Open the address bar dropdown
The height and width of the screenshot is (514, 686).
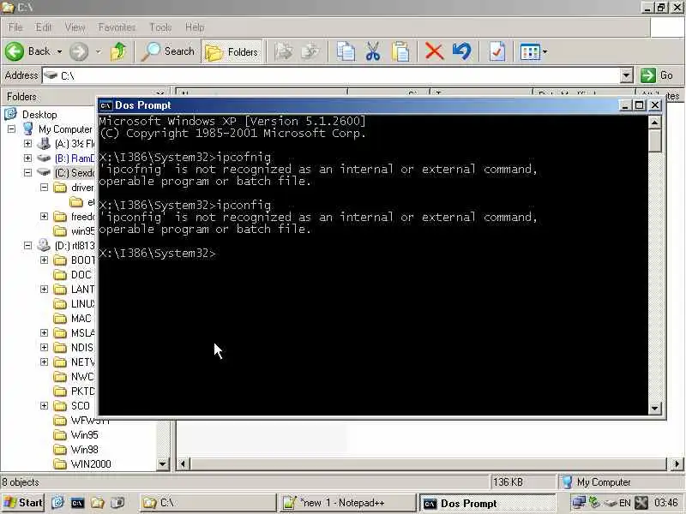click(x=627, y=75)
